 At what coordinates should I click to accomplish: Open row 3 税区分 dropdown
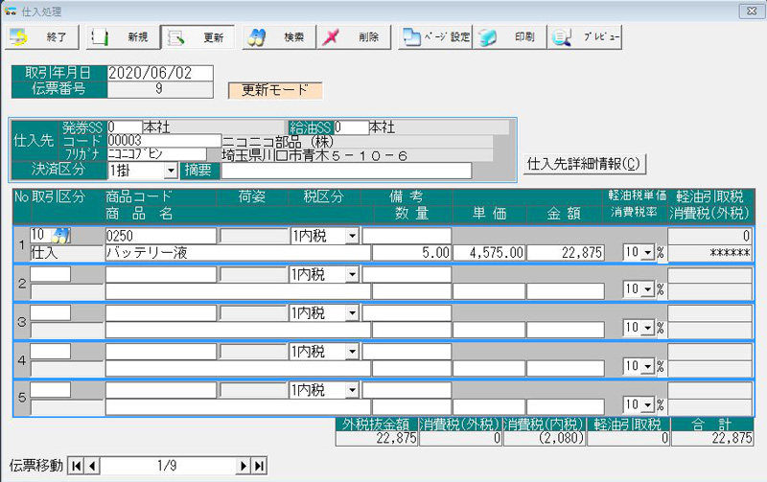point(352,312)
